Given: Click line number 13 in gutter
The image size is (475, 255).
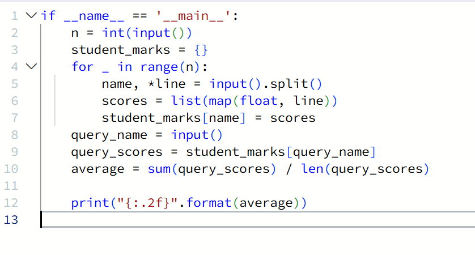Looking at the screenshot, I should [x=11, y=219].
